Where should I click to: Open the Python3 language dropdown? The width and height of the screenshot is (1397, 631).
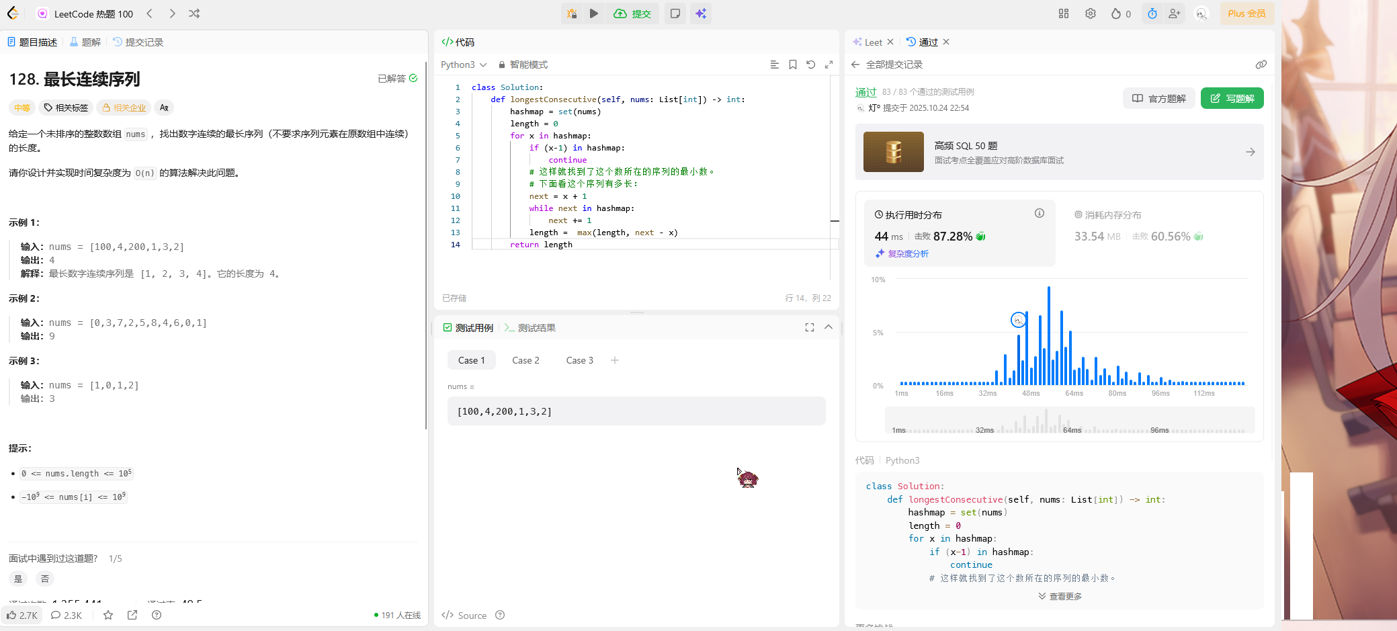pos(464,65)
